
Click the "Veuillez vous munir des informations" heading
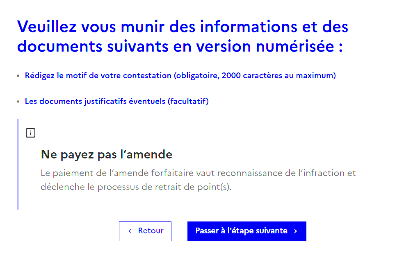[x=183, y=27]
